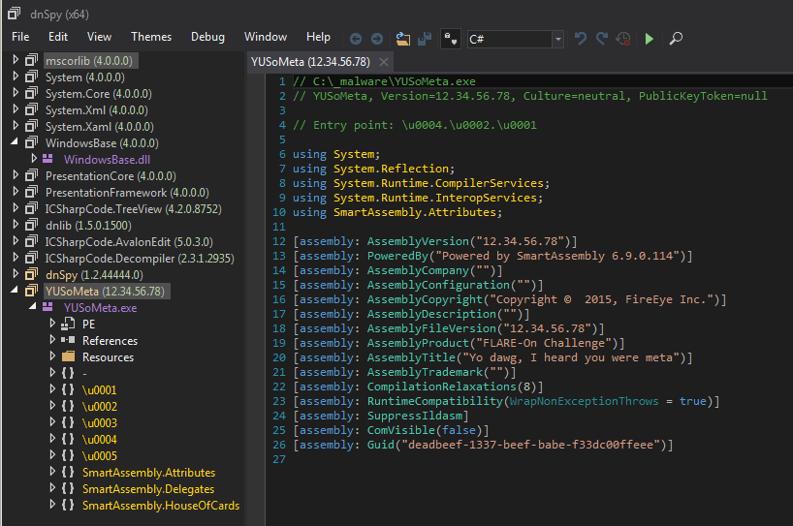Click the open file folder icon
The width and height of the screenshot is (793, 526).
403,39
